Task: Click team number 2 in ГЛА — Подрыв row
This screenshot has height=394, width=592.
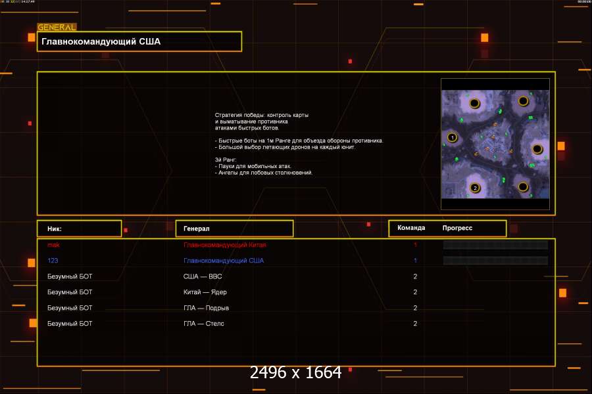Action: click(x=415, y=308)
